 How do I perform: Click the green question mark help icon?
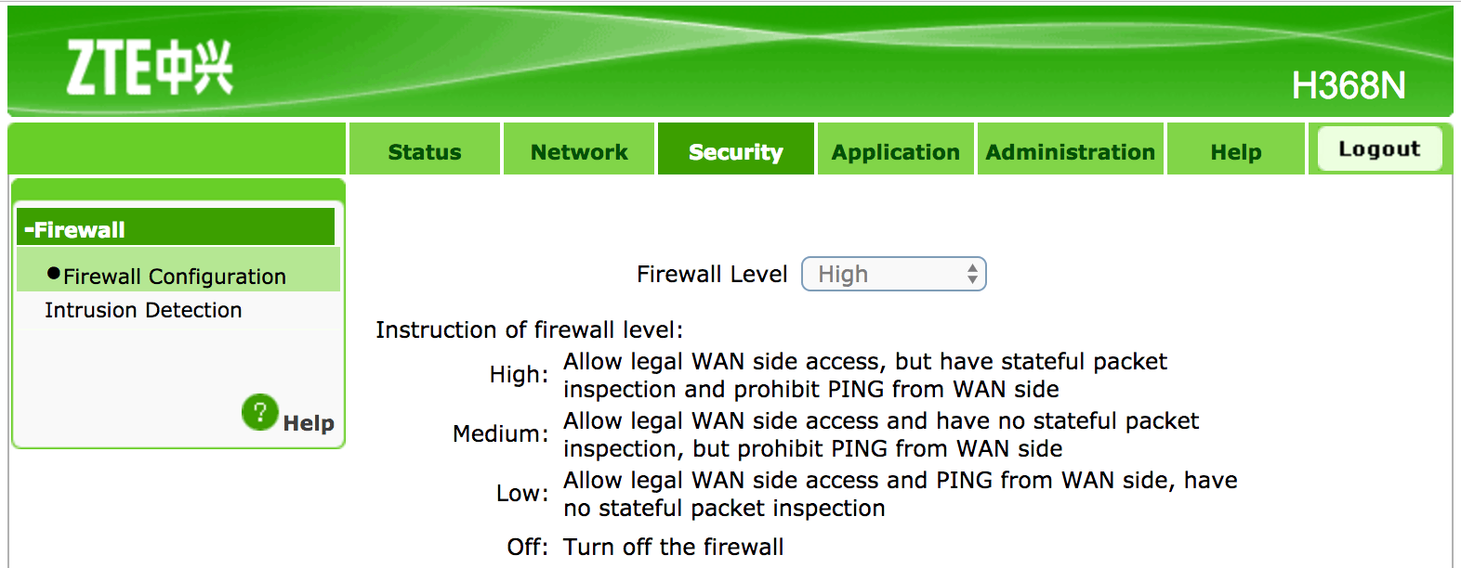[x=259, y=412]
